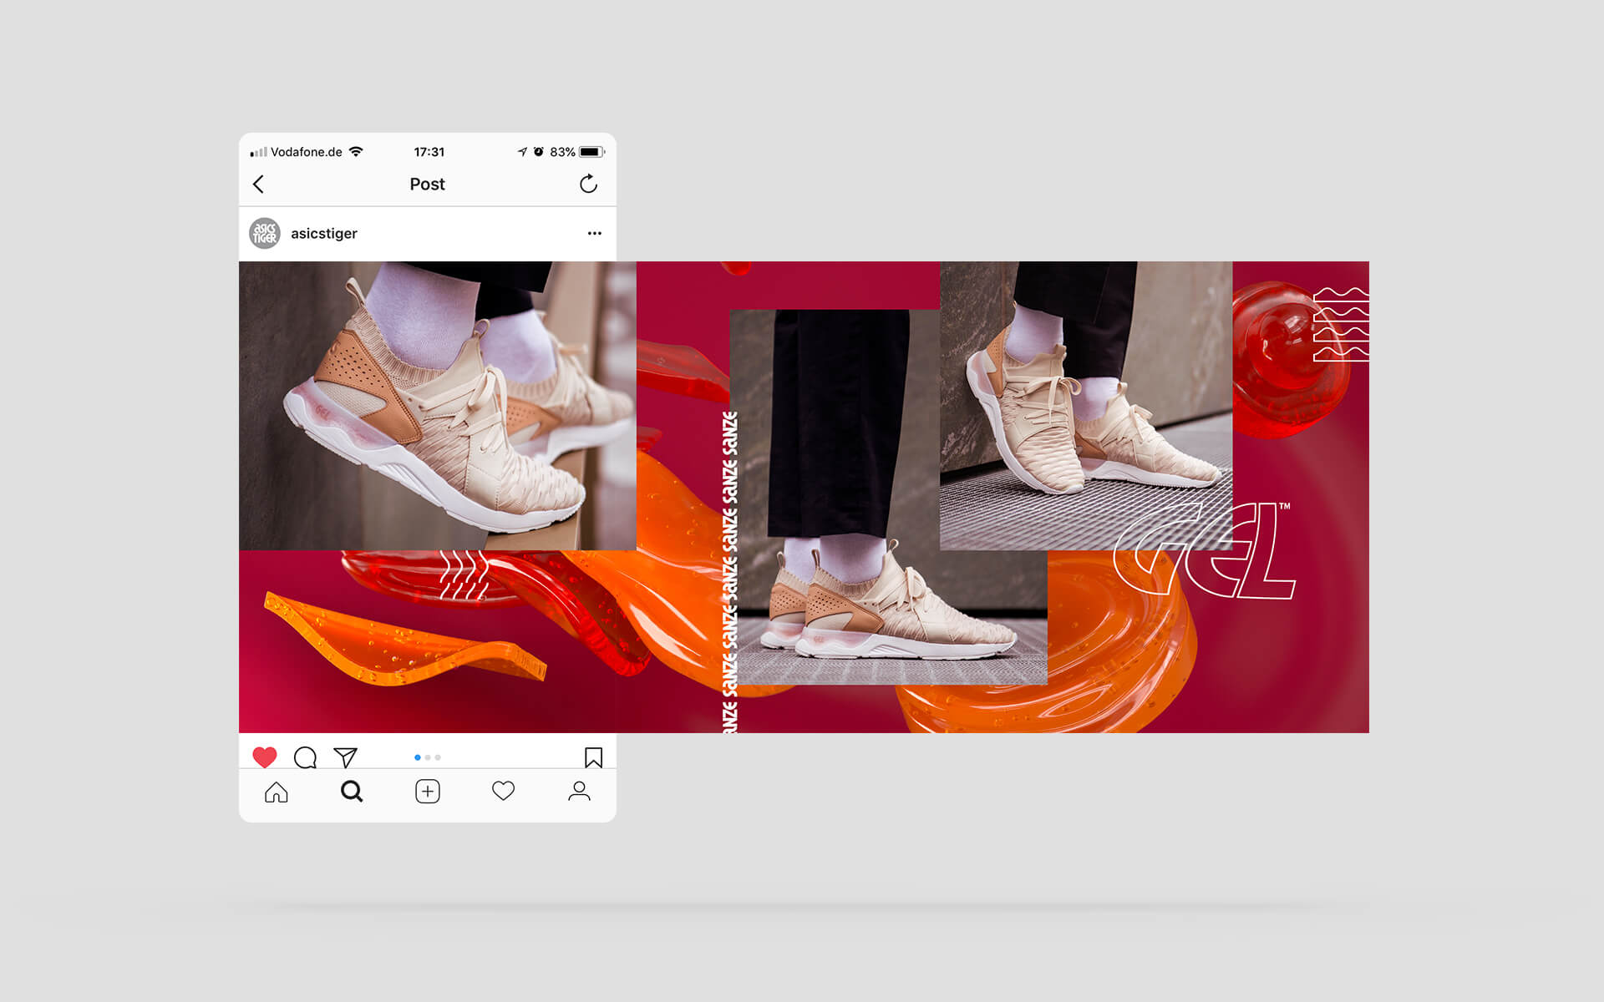Open the three-dot post options menu
The image size is (1604, 1002).
click(x=594, y=233)
